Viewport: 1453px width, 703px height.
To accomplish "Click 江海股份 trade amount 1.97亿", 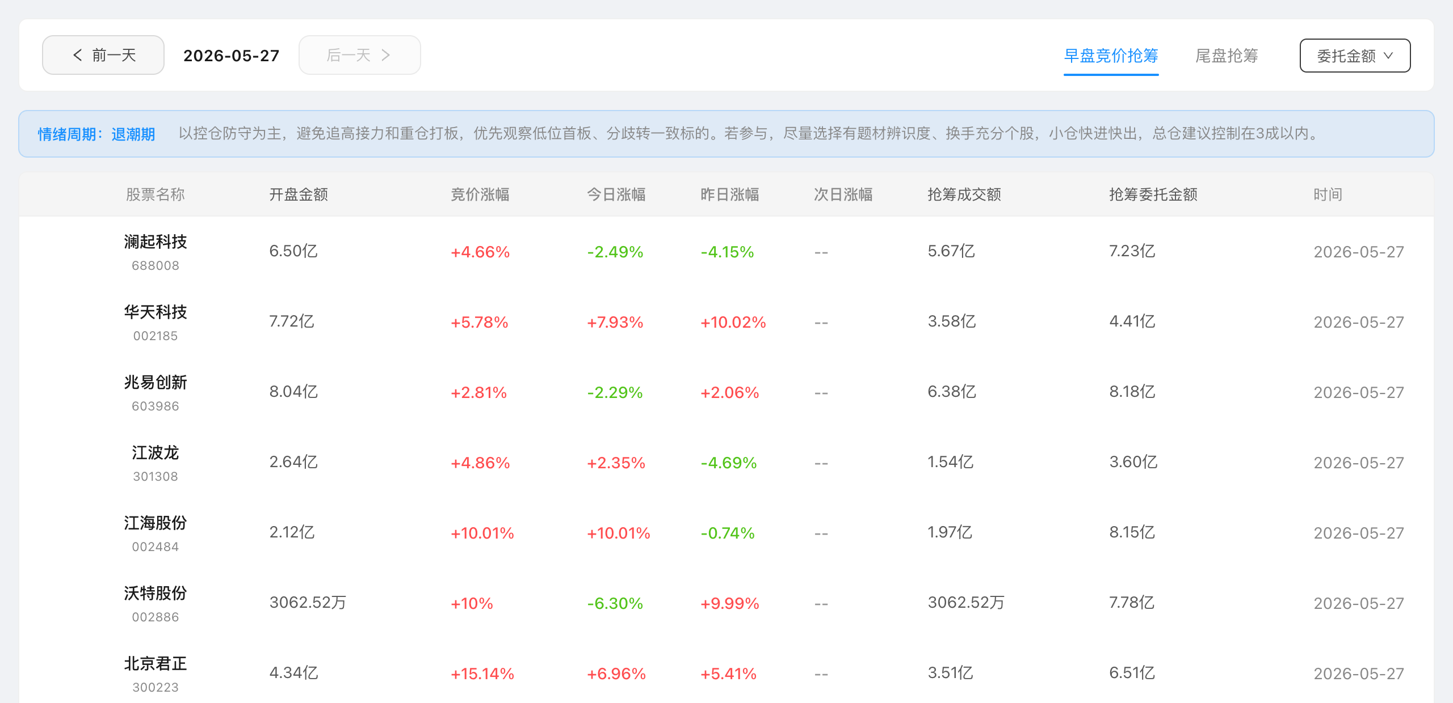I will [x=950, y=532].
